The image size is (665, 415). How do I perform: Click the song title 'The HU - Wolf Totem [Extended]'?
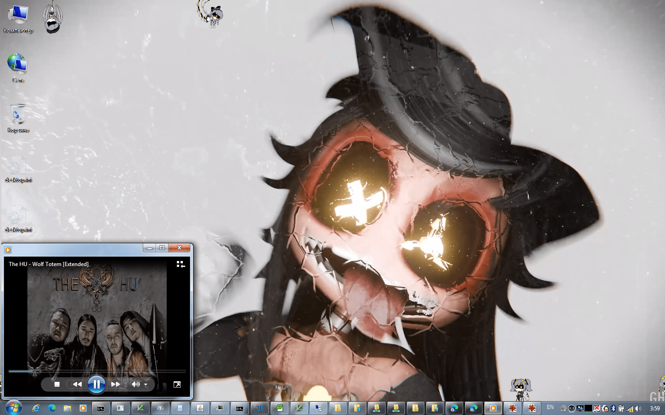(48, 264)
